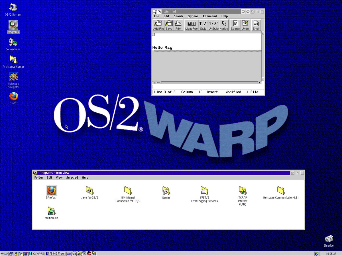Screen dimensions: 342x256
Task: Click the 'Hello Ray' text line
Action: 162,48
